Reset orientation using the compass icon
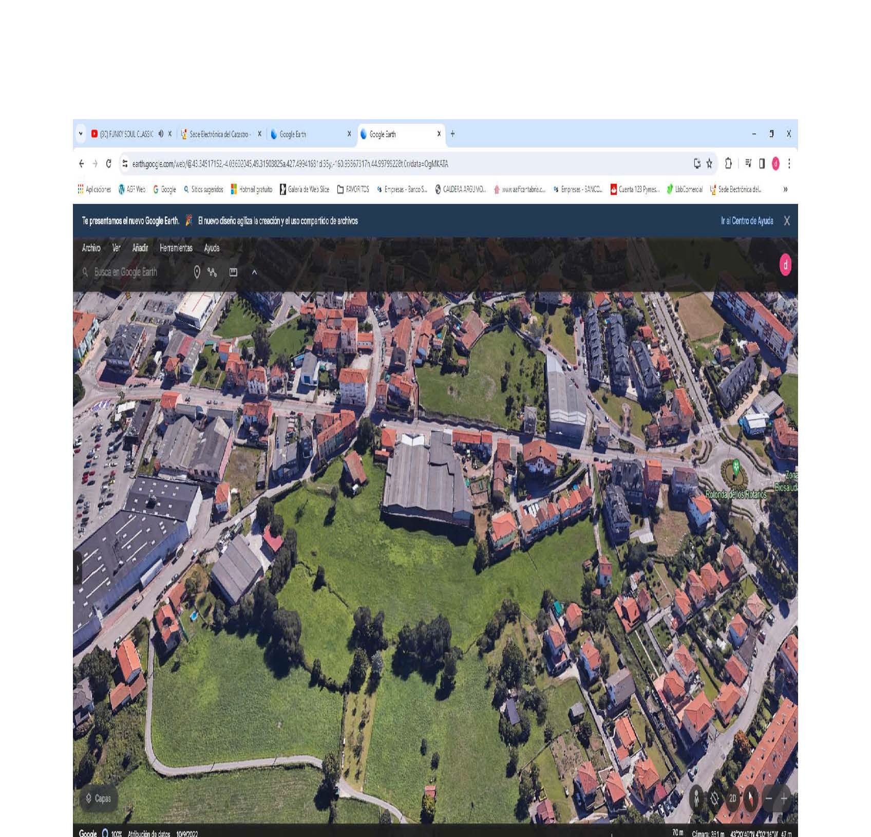 tap(750, 798)
